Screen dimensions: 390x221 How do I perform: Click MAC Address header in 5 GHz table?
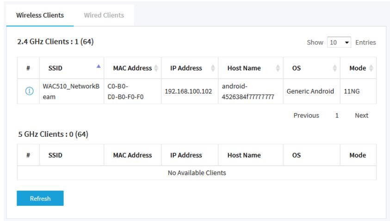click(x=132, y=155)
